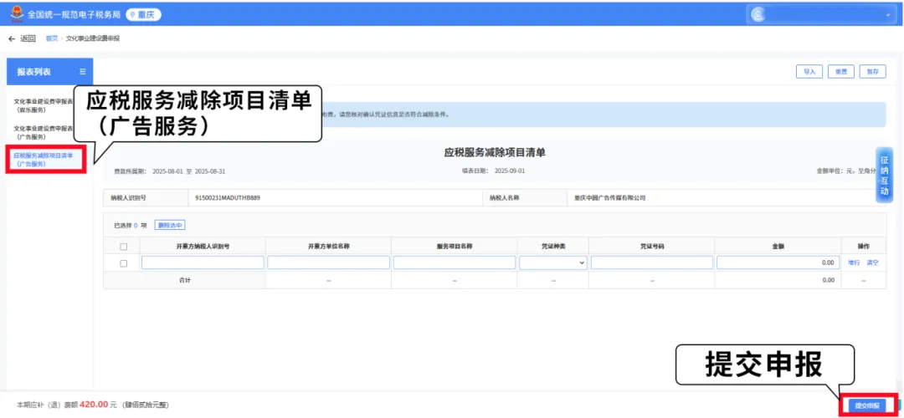This screenshot has height=418, width=904.
Task: Click the 重置 button
Action: coord(841,72)
